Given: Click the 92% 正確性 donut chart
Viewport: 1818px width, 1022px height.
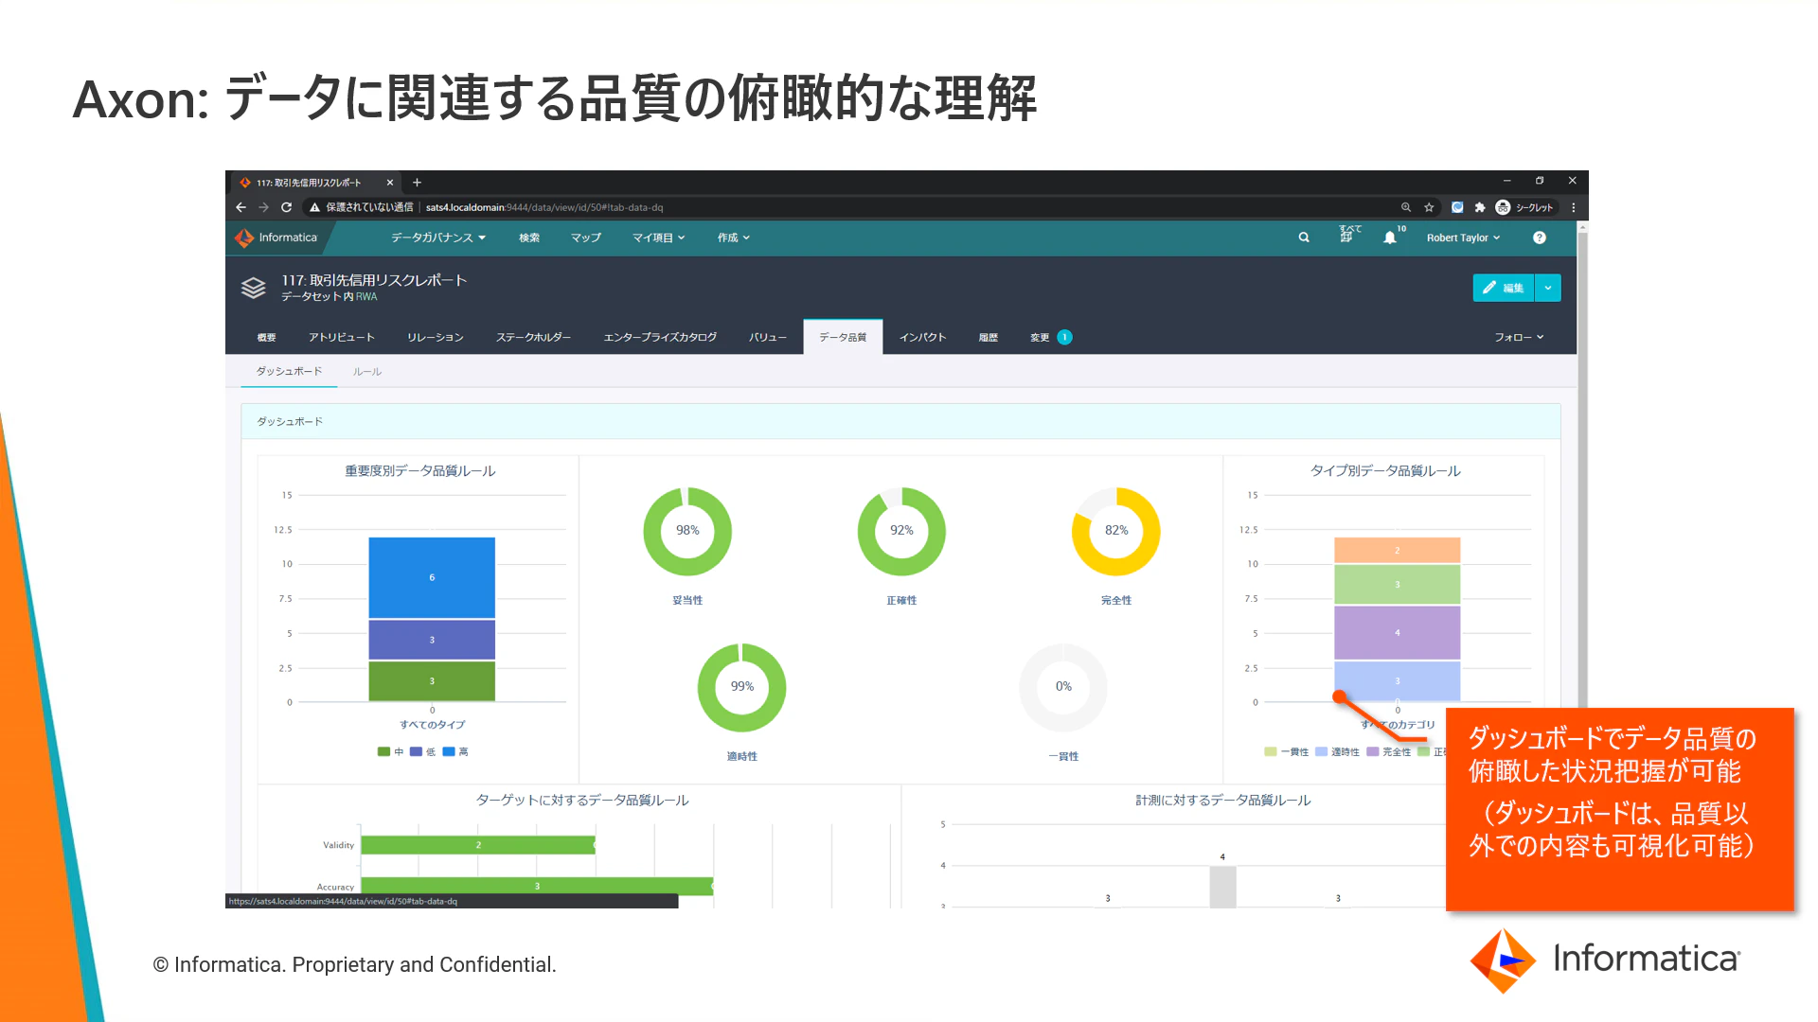Looking at the screenshot, I should [901, 531].
